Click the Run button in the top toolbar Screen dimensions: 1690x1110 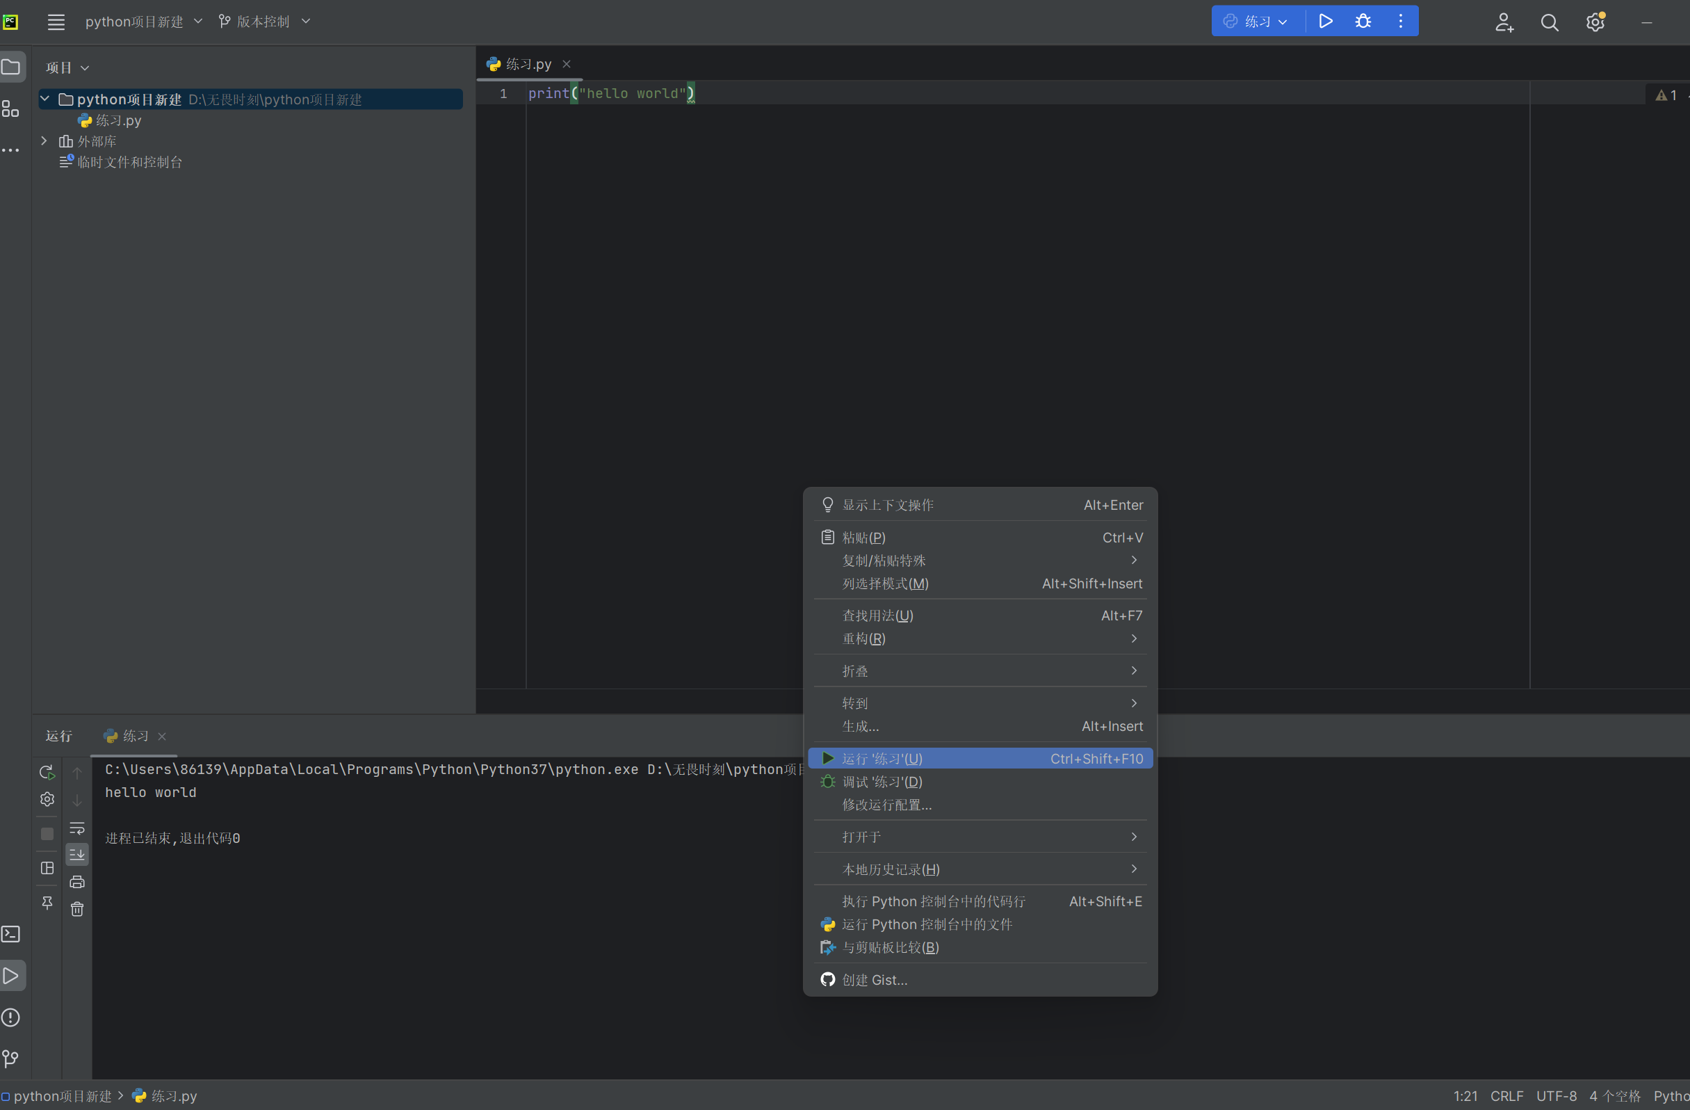point(1325,22)
